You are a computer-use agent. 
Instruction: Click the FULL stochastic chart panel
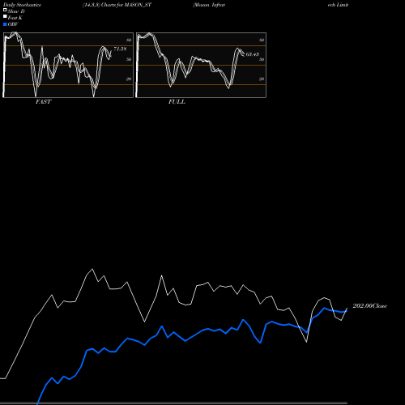(x=201, y=65)
